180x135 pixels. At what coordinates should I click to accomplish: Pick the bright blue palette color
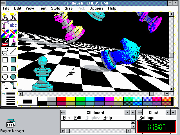pos(100,99)
